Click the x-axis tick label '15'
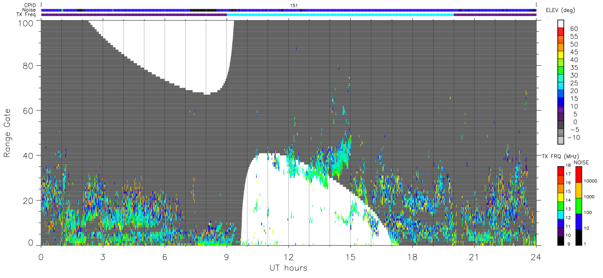 pyautogui.click(x=350, y=257)
